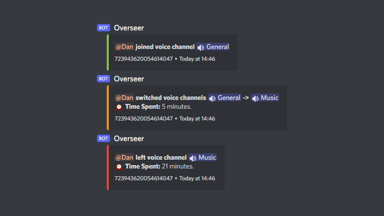The image size is (384, 216).
Task: Click the clock emoji next to 21 minutes
Action: pyautogui.click(x=119, y=167)
